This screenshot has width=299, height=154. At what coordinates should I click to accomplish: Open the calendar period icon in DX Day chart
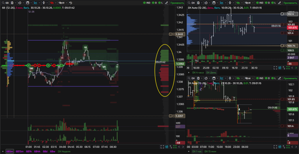[x=214, y=3]
